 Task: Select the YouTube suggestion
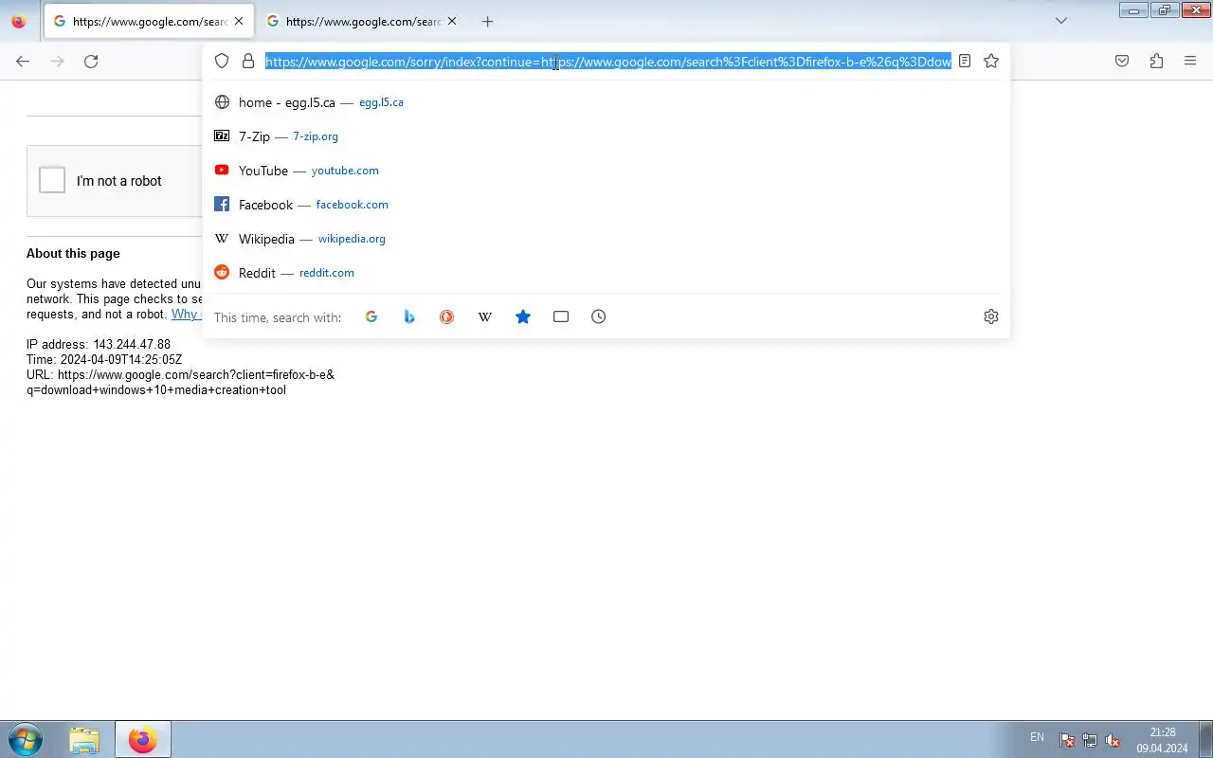point(606,171)
